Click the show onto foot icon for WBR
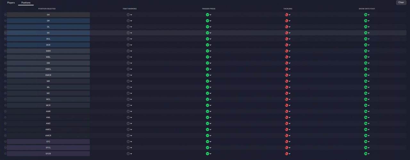 (365, 51)
